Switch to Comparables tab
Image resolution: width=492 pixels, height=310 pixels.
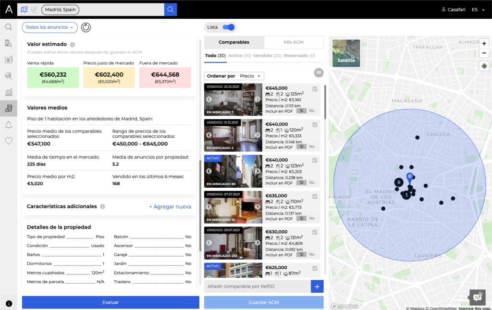coord(234,42)
